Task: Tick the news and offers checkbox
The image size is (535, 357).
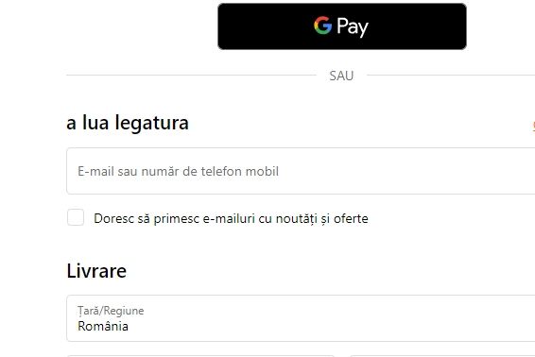Action: [76, 217]
